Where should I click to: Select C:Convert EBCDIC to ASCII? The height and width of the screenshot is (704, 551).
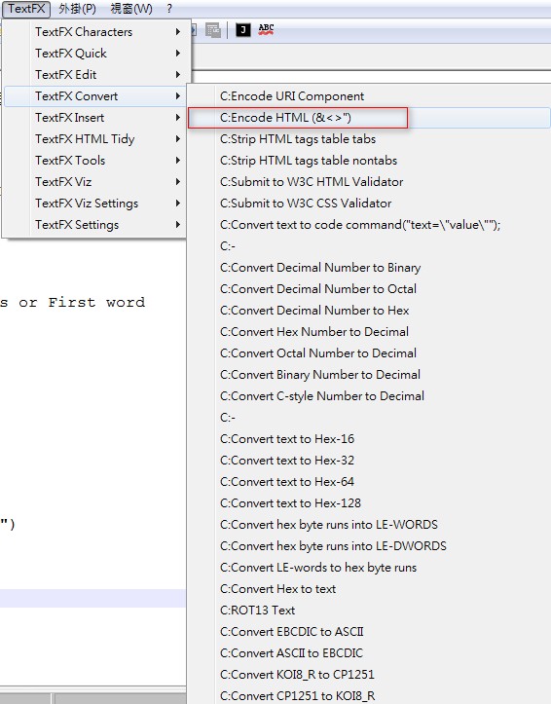click(x=369, y=632)
